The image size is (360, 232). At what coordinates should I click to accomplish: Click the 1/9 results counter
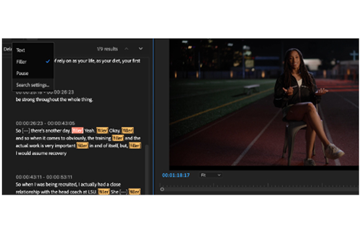click(107, 49)
